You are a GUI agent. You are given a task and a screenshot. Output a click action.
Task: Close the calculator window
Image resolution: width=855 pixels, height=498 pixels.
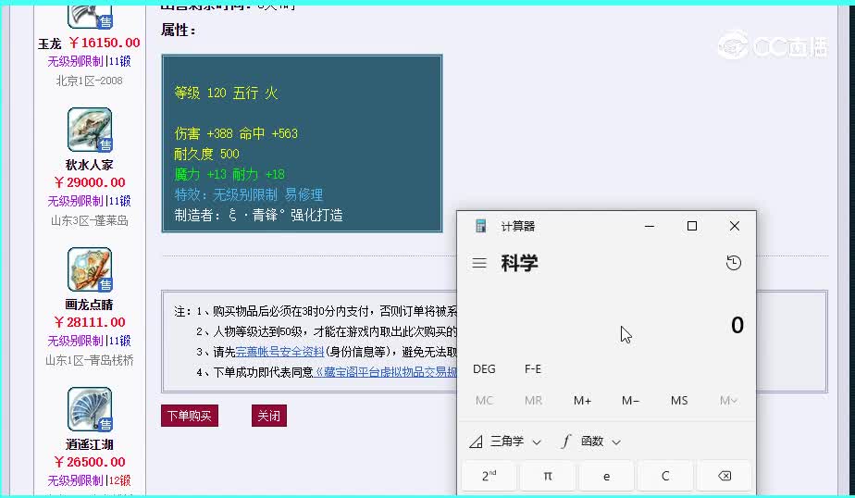point(735,226)
